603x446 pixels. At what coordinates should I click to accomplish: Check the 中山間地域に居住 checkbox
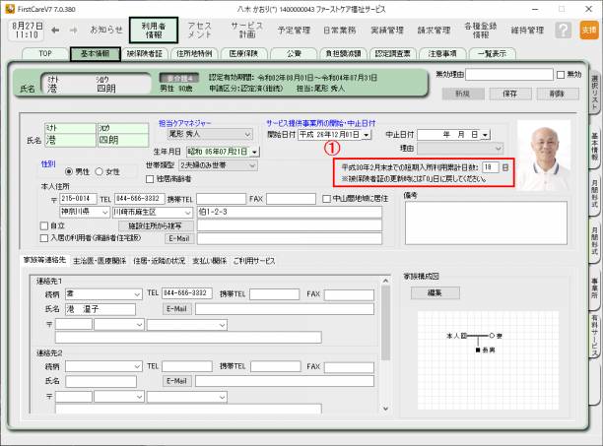(327, 198)
